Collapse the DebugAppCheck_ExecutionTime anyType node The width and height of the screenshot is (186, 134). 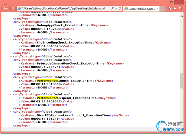pyautogui.click(x=11, y=22)
